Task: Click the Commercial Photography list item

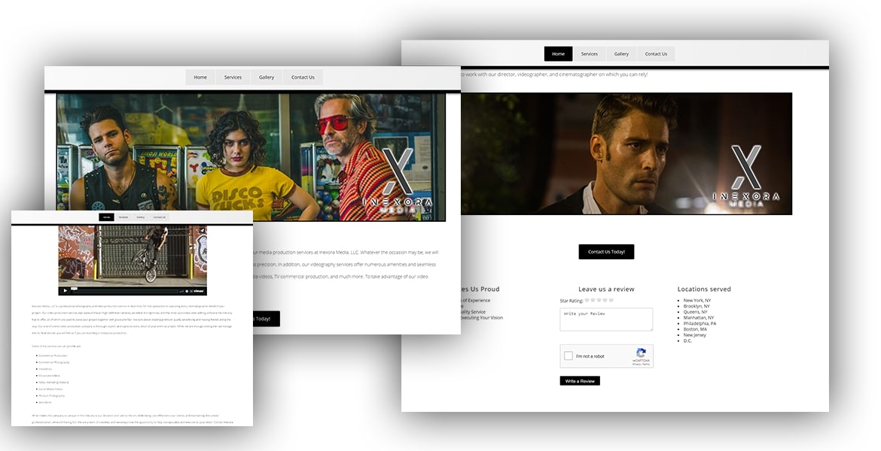Action: 54,362
